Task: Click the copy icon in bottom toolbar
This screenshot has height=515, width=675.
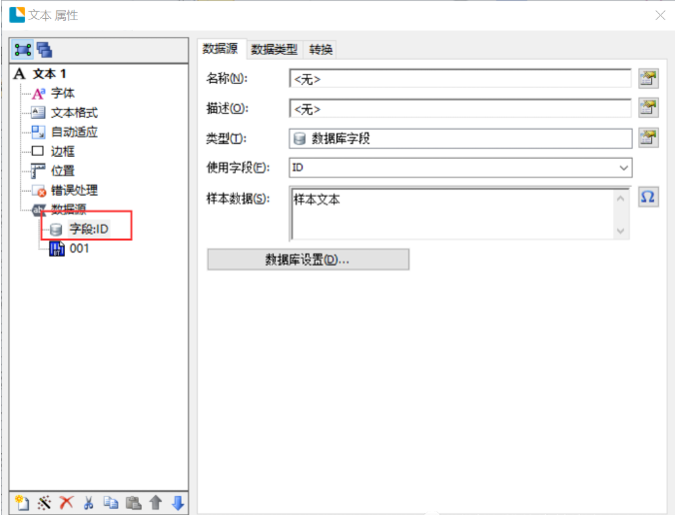Action: 111,502
